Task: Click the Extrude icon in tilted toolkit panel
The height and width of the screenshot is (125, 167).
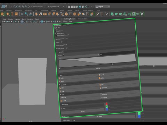Action: (60, 88)
